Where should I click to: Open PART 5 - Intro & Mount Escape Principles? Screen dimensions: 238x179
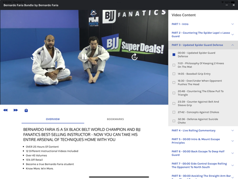click(196, 141)
